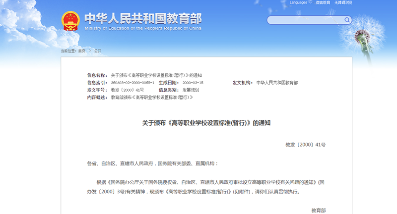Open 公开 in the breadcrumb
The image size is (397, 214).
[x=98, y=51]
